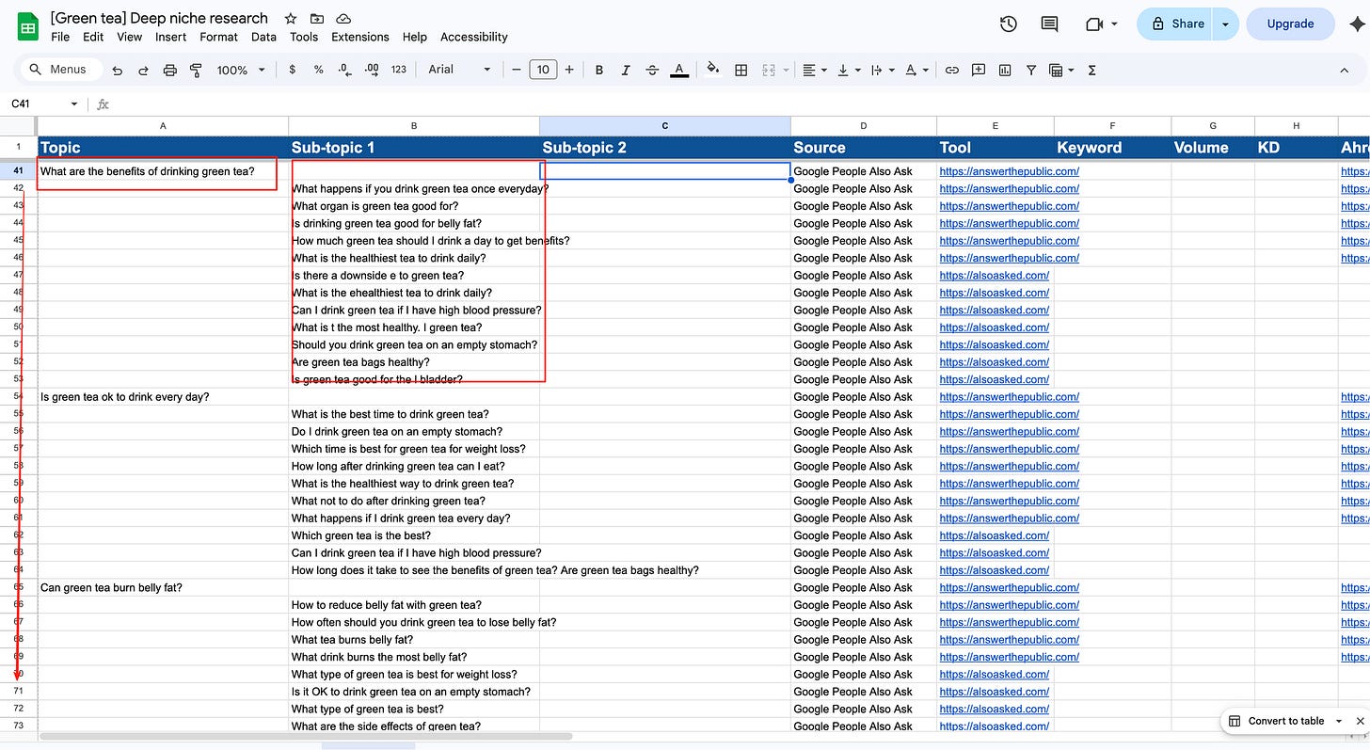The height and width of the screenshot is (750, 1370).
Task: Open the Format menu
Action: pos(219,37)
